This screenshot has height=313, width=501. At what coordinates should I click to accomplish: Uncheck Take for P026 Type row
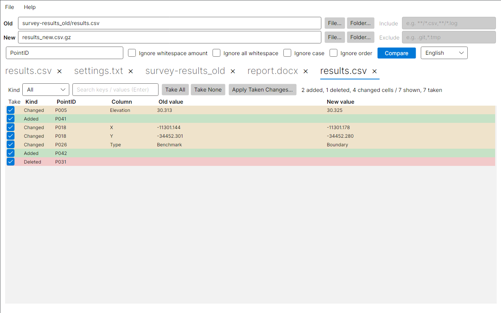tap(11, 145)
